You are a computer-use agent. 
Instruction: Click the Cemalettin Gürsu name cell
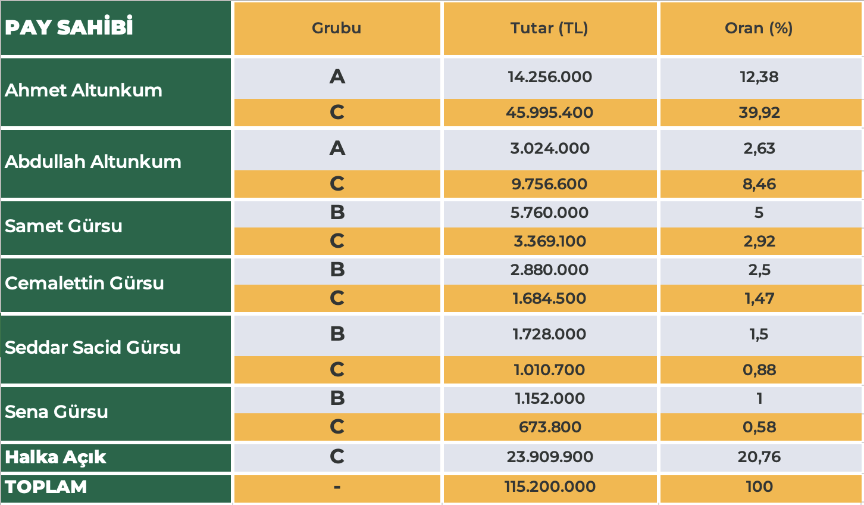[x=116, y=285]
